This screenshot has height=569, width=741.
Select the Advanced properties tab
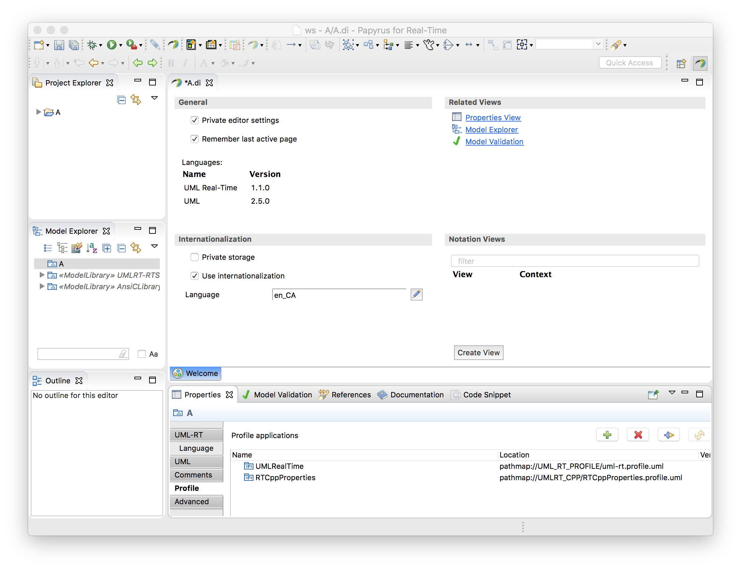[x=196, y=501]
